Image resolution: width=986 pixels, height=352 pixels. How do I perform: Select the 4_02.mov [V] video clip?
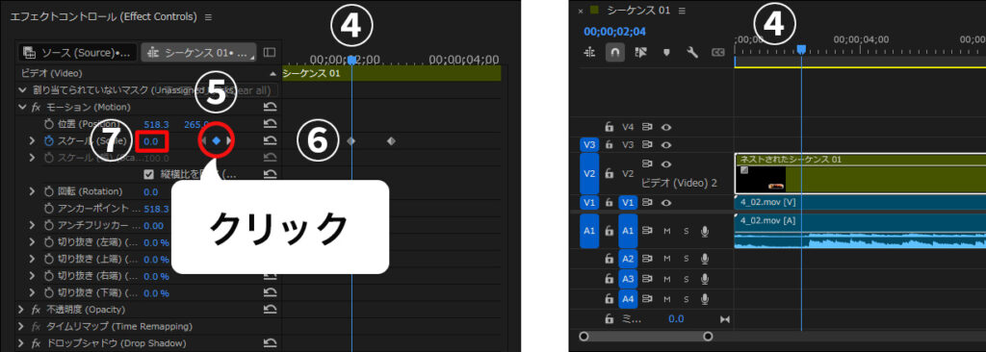[x=860, y=202]
